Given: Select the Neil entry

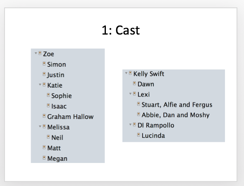Looking at the screenshot, I should point(57,137).
